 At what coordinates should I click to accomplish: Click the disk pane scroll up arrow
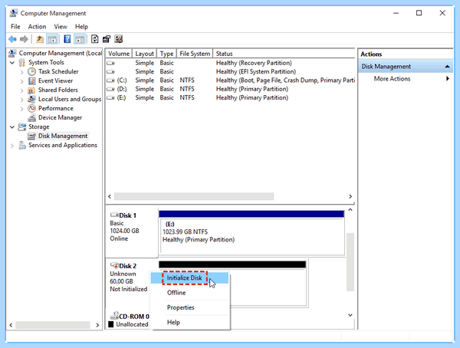[x=350, y=209]
